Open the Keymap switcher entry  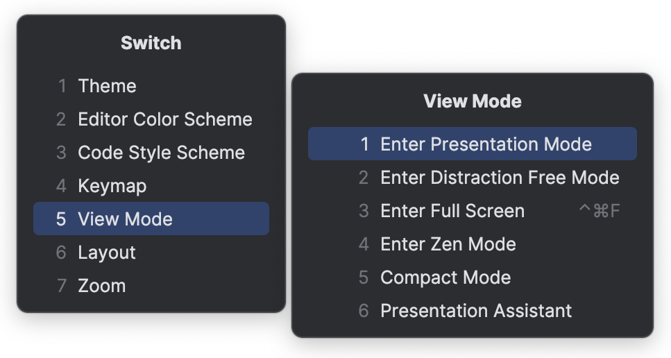coord(112,186)
